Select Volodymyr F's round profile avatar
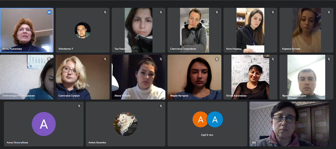336x149 pixels. coord(83,30)
